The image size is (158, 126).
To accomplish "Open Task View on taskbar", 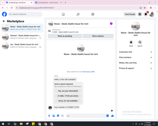I will tap(9, 124).
